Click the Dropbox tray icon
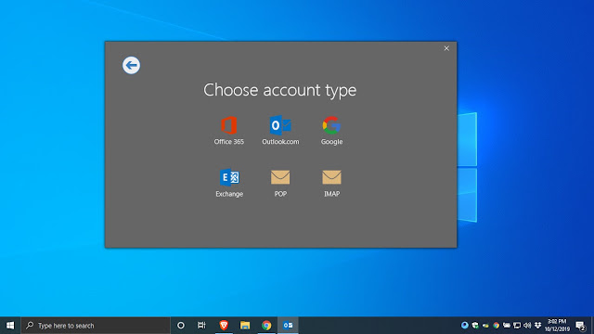The width and height of the screenshot is (594, 334). tap(538, 326)
